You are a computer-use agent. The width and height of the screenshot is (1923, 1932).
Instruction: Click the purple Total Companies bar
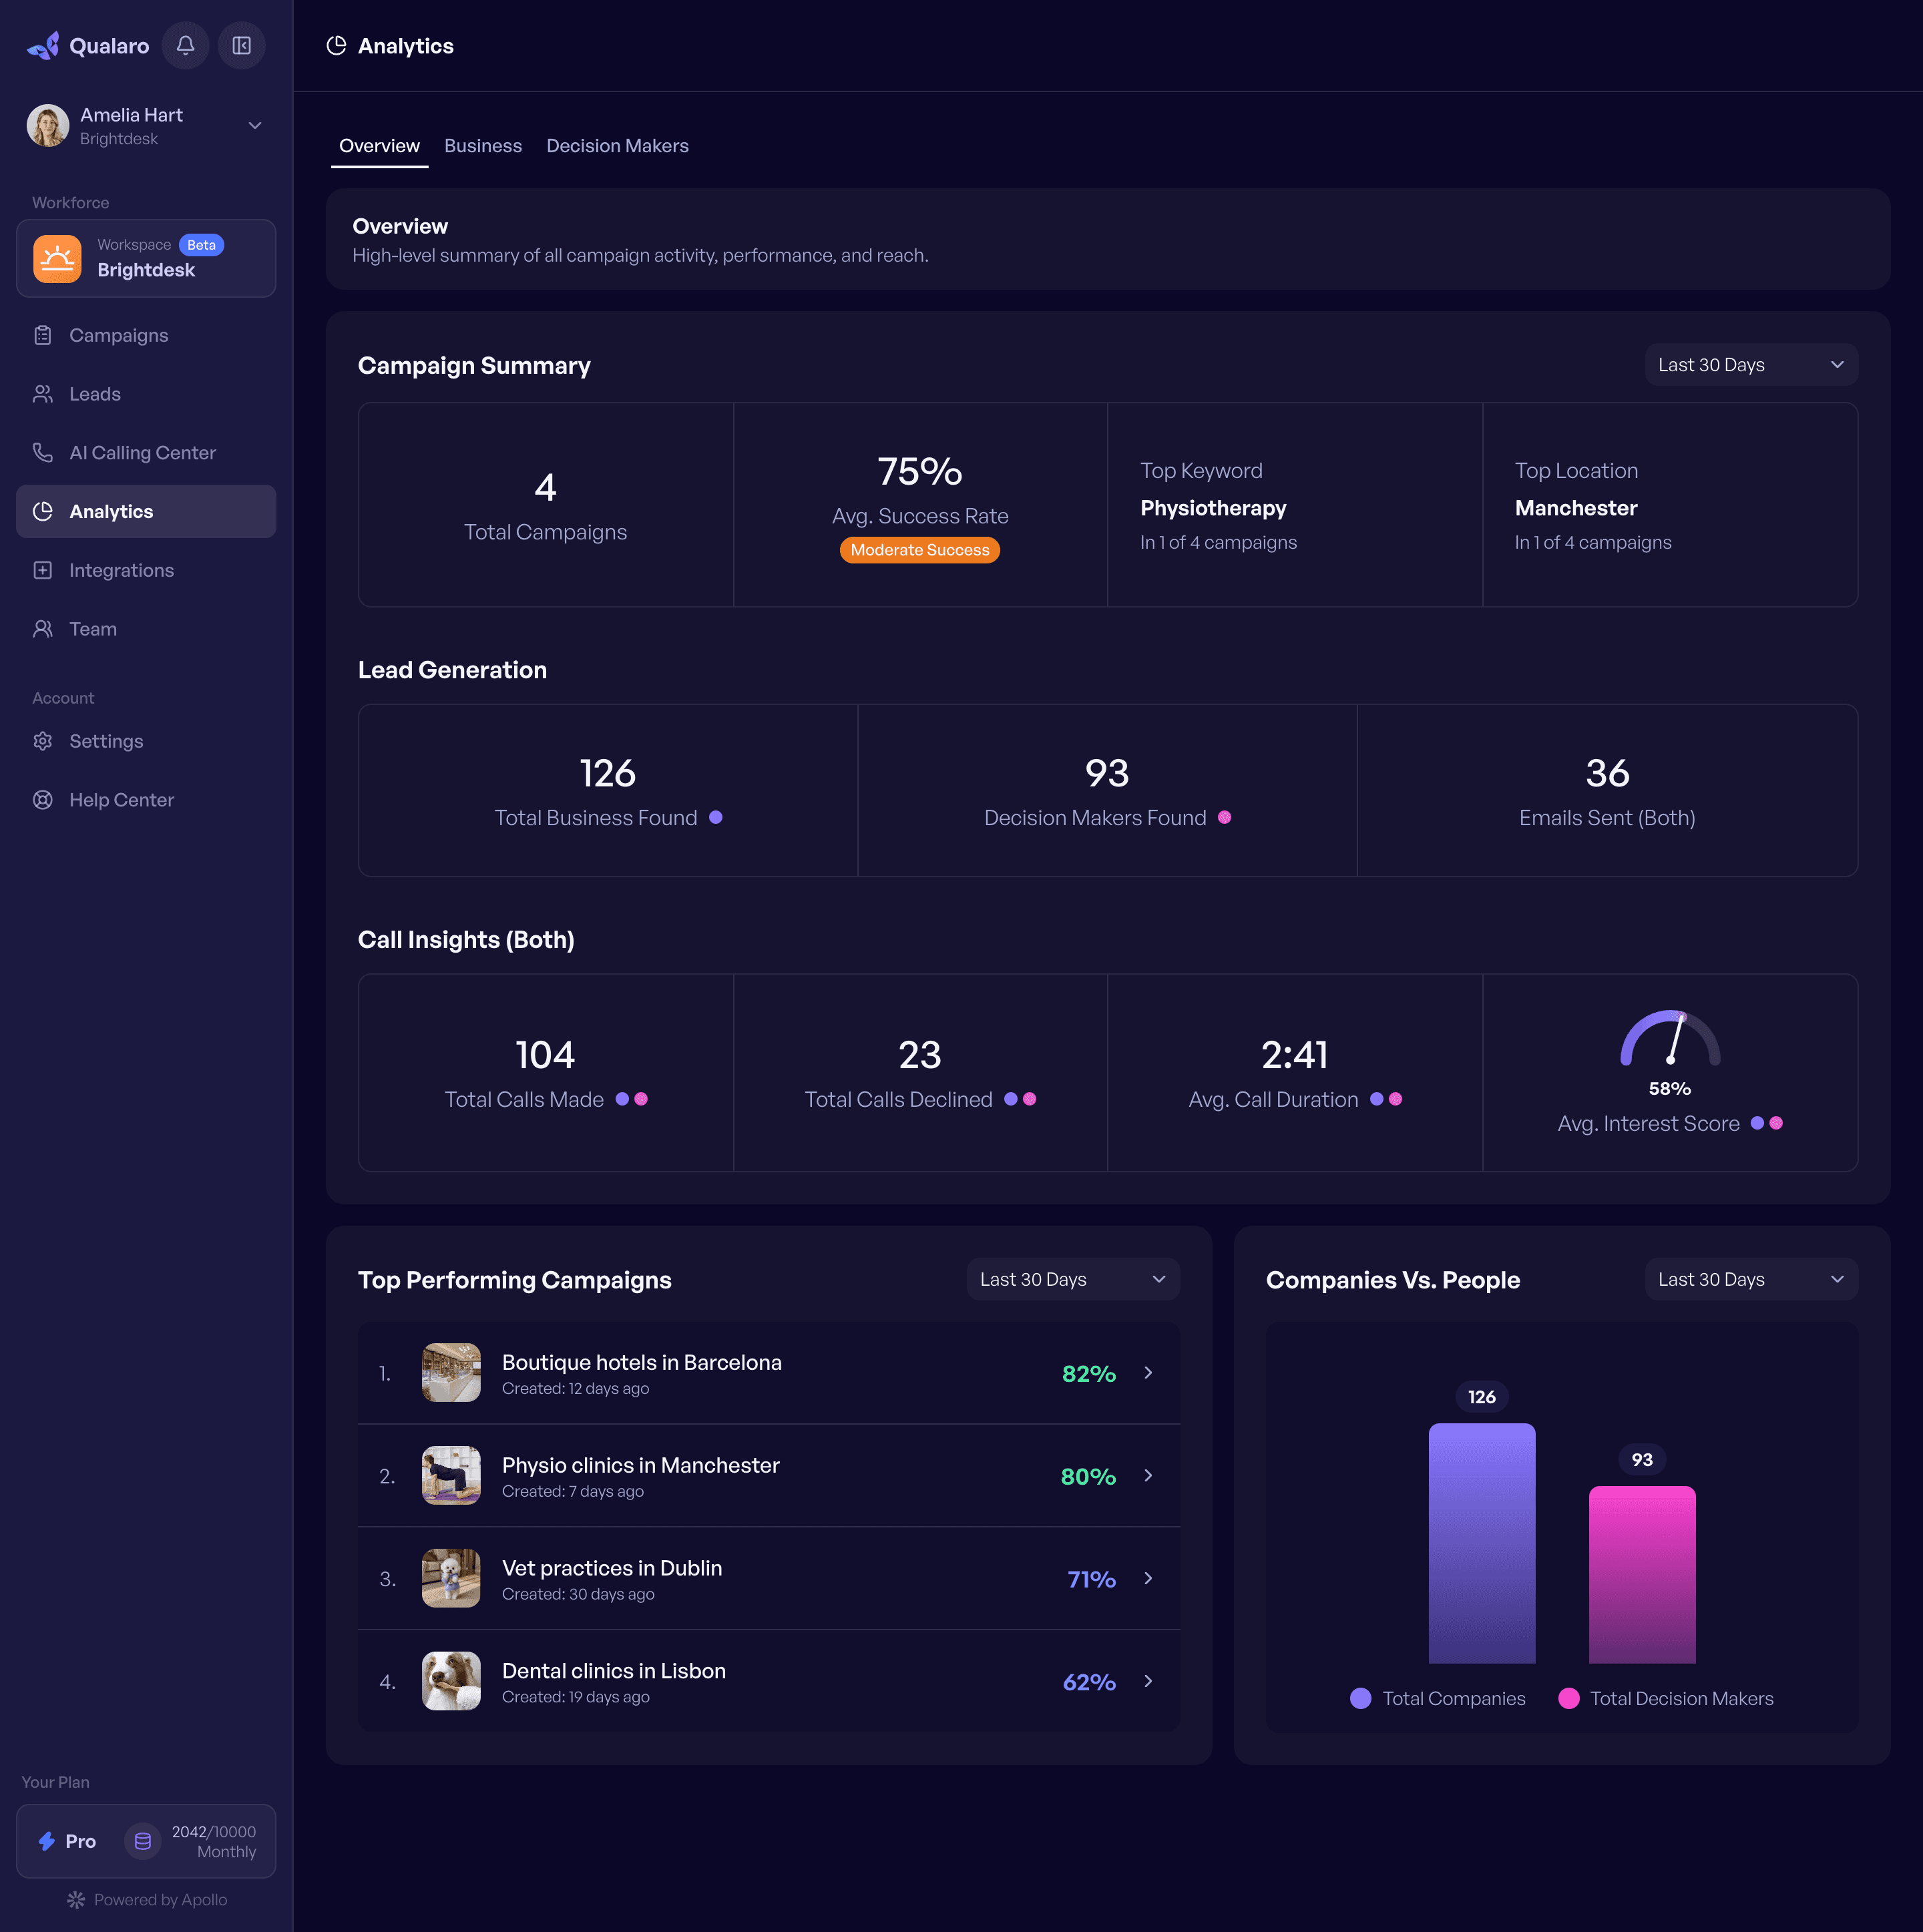tap(1481, 1543)
